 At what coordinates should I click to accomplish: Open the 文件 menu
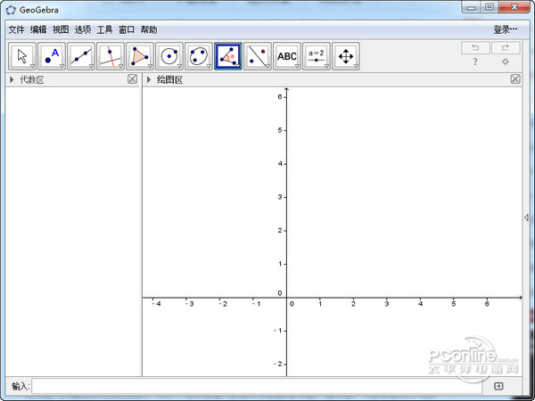pyautogui.click(x=16, y=29)
